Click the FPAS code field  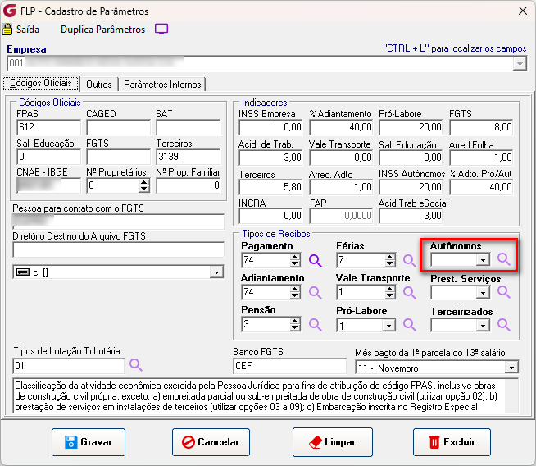(48, 127)
